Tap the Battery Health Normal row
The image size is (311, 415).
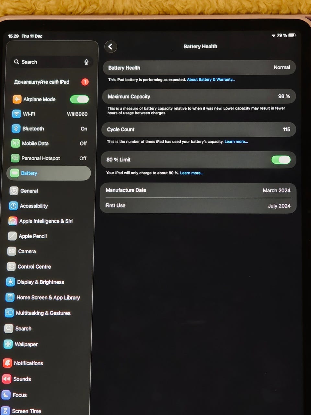(199, 67)
